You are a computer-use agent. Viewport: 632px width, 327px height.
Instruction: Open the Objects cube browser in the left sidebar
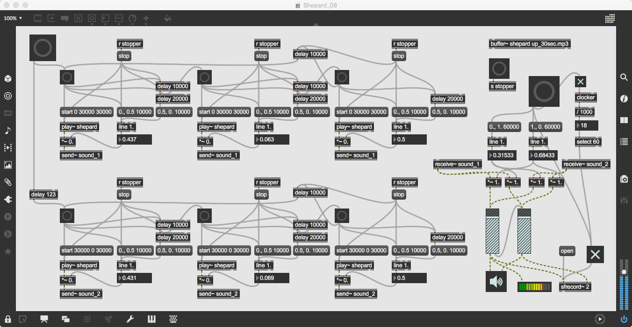coord(8,78)
